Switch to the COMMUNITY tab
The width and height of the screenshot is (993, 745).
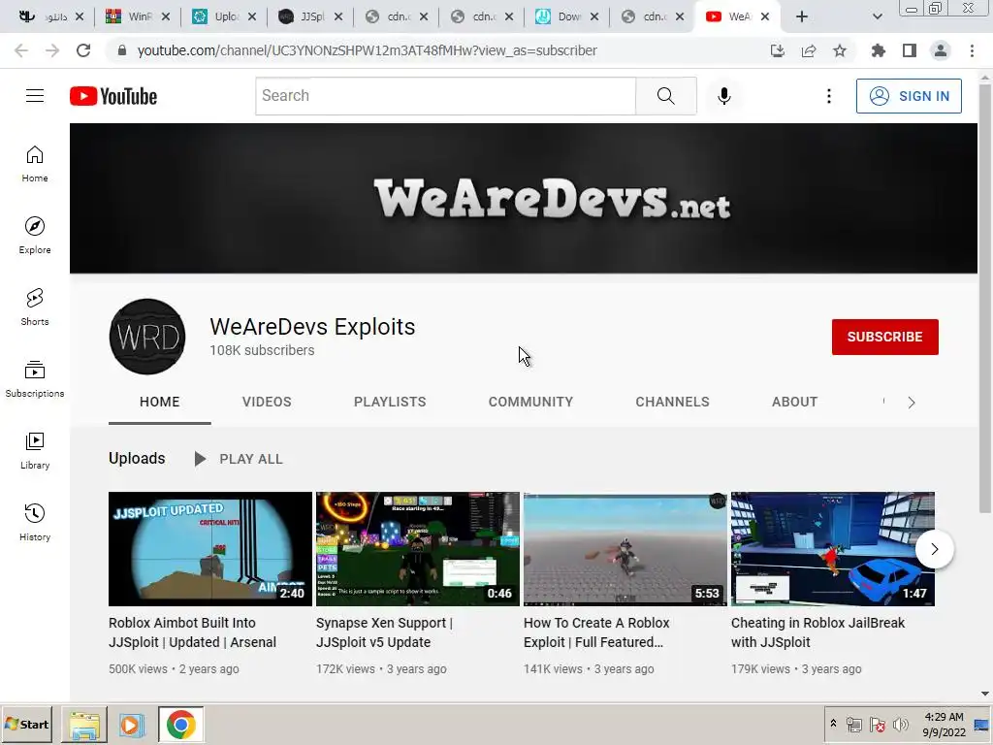click(x=530, y=402)
